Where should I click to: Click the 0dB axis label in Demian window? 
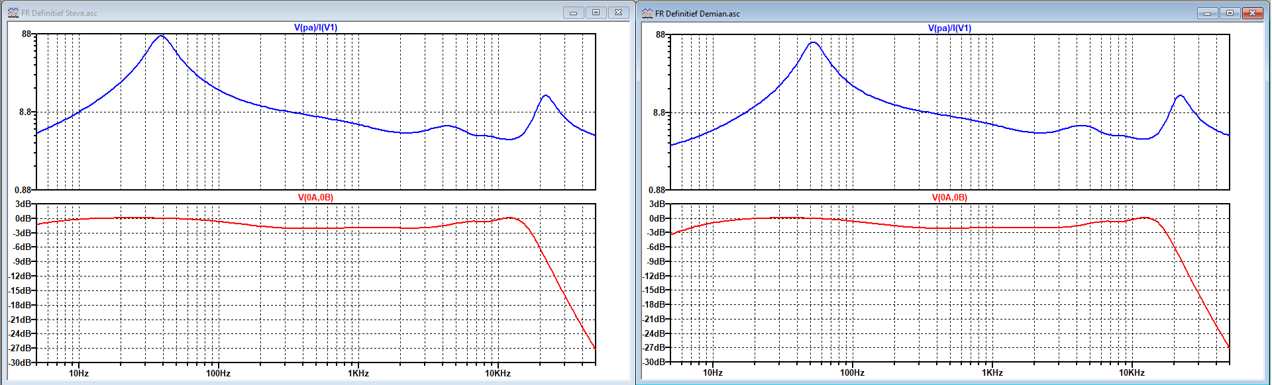[x=657, y=218]
